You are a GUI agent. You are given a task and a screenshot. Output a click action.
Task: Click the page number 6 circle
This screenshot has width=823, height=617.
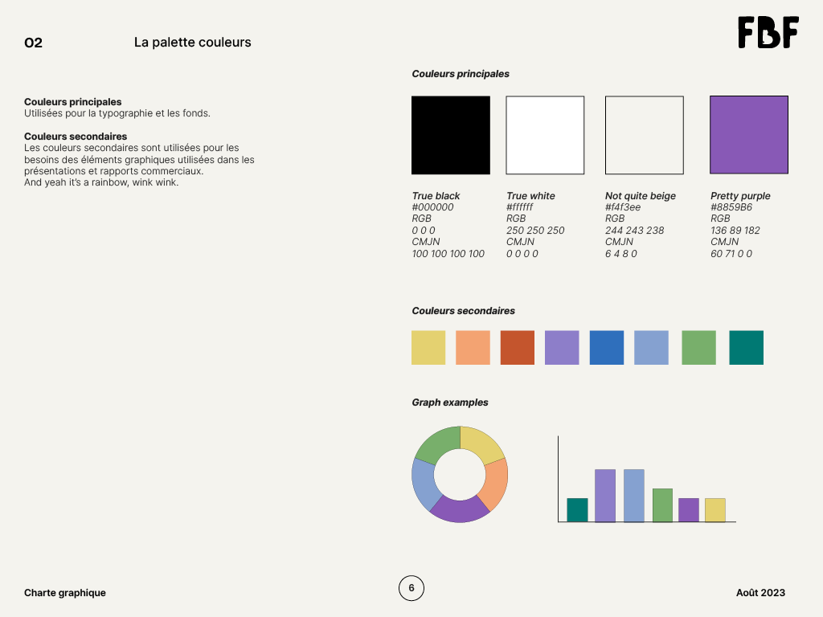[x=411, y=588]
